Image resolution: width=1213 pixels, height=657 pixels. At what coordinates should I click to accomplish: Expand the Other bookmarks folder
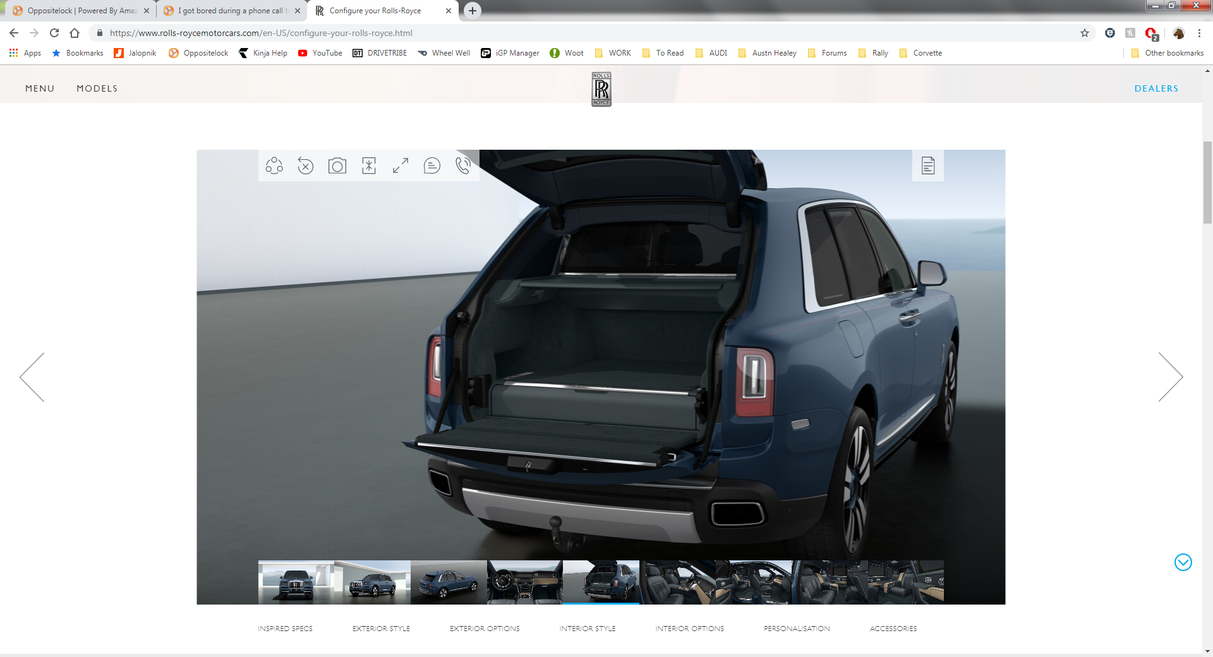(1168, 53)
